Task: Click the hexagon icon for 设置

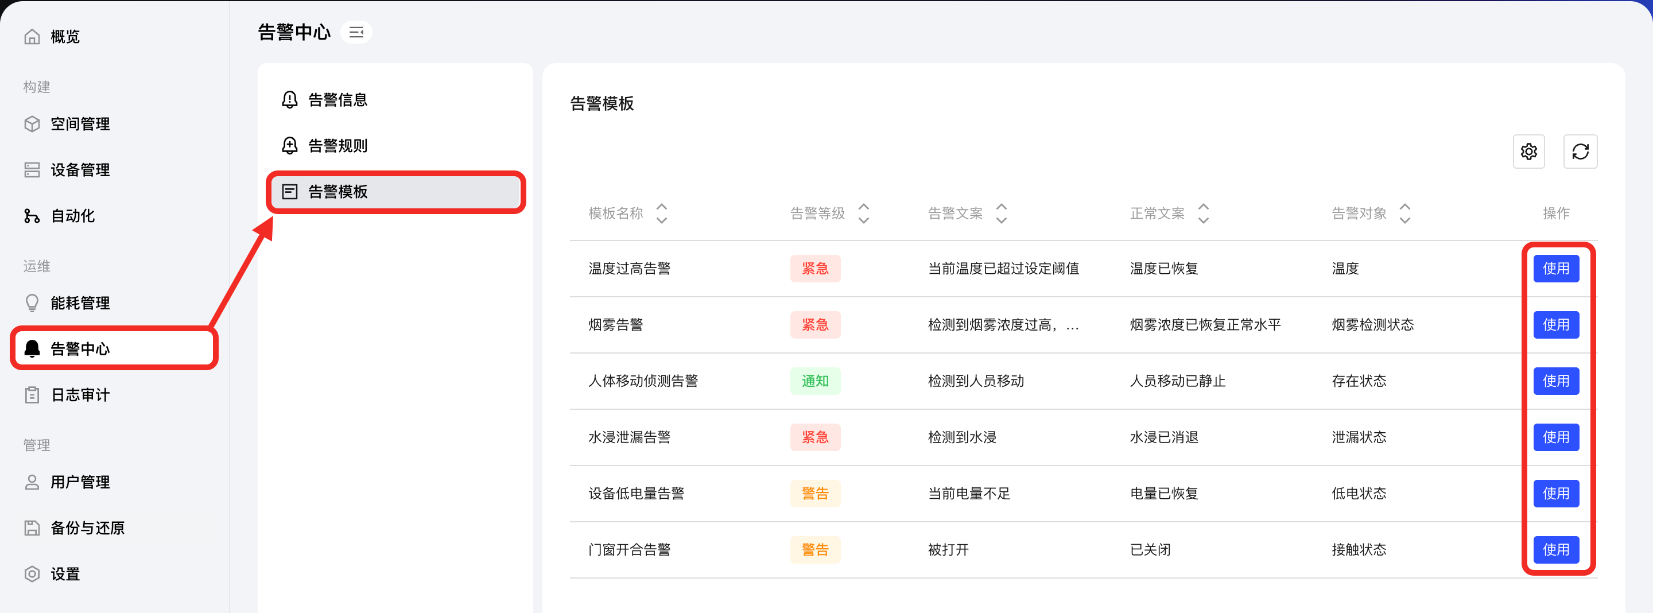Action: 32,574
